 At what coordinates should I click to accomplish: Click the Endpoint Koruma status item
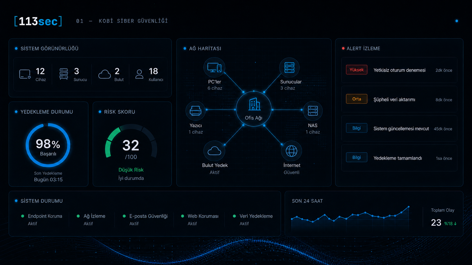click(42, 219)
